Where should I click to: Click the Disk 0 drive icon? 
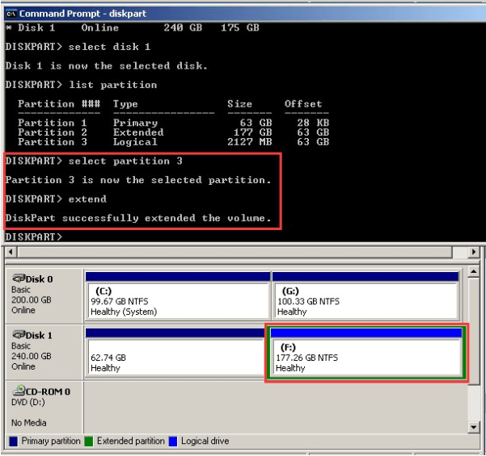pos(19,278)
